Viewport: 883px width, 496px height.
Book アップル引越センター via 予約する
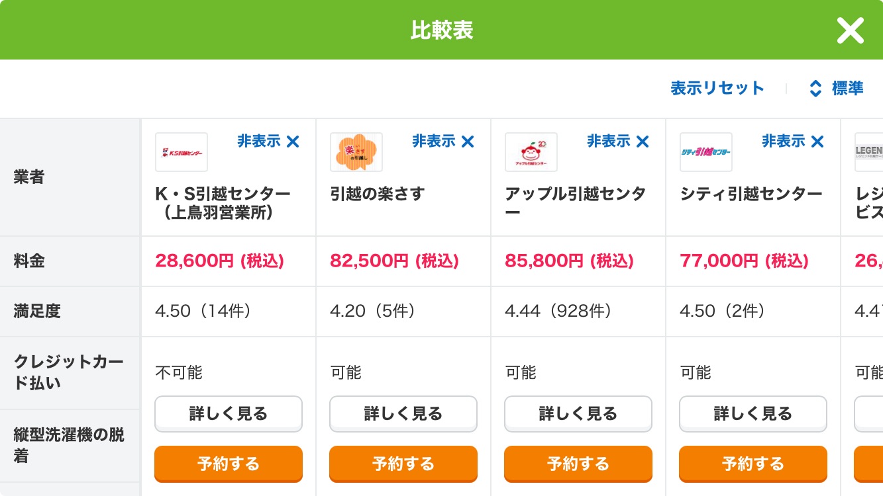click(x=578, y=464)
